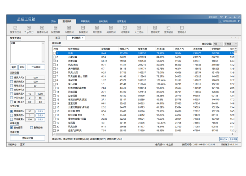Close the 参谋查词 tab
This screenshot has width=246, height=176.
(x=83, y=38)
